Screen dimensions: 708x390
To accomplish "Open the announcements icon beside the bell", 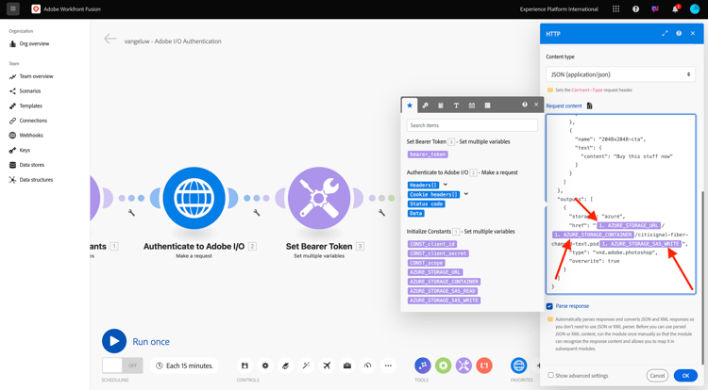I will pyautogui.click(x=655, y=9).
